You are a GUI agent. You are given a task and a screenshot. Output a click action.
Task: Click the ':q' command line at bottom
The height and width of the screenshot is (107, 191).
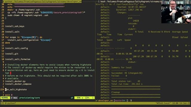pyautogui.click(x=1, y=100)
